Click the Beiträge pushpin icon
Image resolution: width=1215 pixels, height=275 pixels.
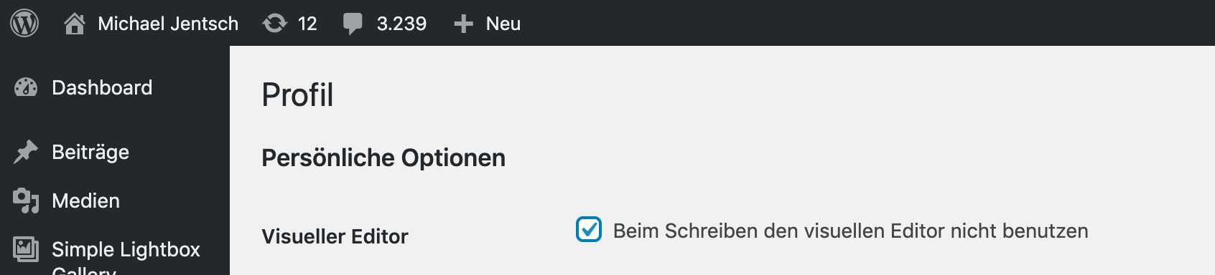click(26, 152)
